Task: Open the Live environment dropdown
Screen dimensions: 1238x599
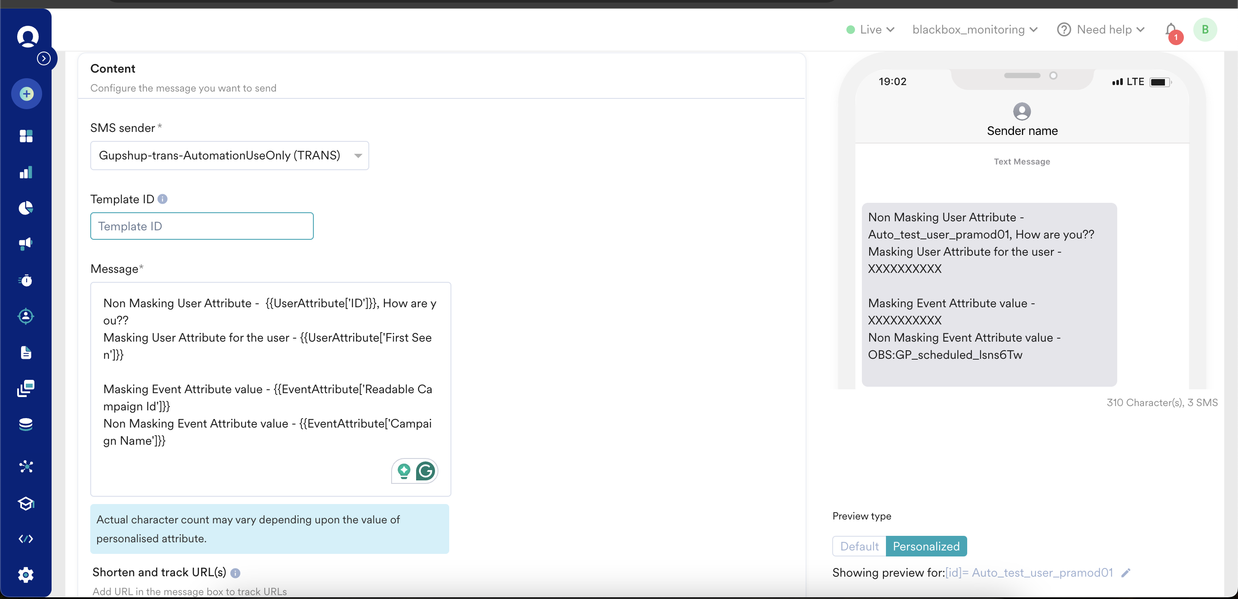Action: [870, 30]
